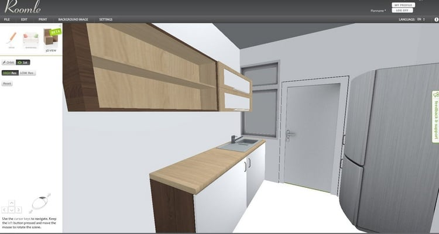
Task: Open the BACKGROUND IMAGE menu
Action: coord(73,19)
